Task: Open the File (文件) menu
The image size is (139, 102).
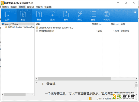Action: (x=5, y=7)
